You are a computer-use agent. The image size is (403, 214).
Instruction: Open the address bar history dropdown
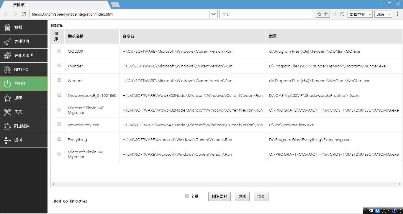(x=214, y=14)
